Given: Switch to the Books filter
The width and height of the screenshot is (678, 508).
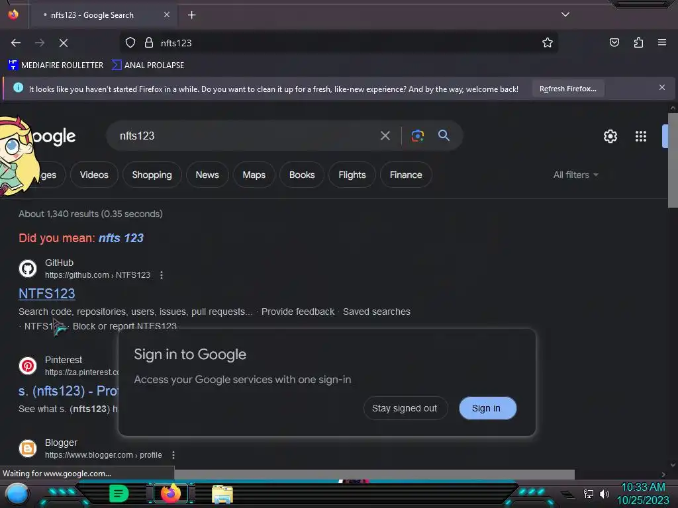Looking at the screenshot, I should pos(302,175).
